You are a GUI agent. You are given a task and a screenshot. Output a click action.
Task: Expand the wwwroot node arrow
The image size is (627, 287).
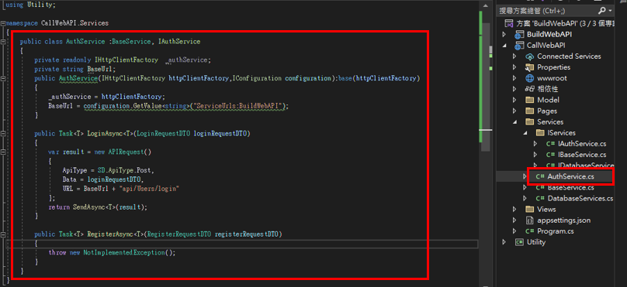514,78
